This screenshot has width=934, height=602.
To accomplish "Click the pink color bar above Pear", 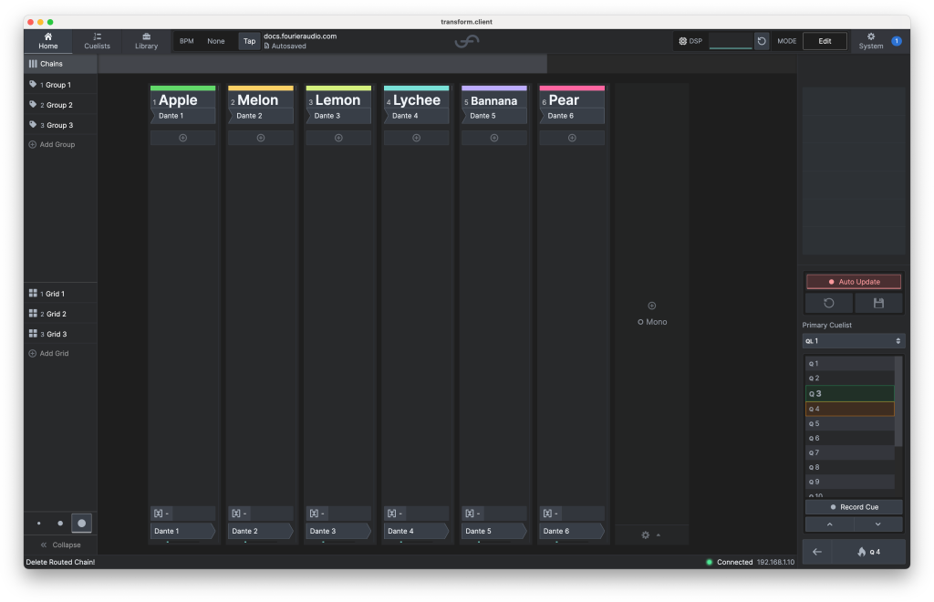I will pos(572,88).
